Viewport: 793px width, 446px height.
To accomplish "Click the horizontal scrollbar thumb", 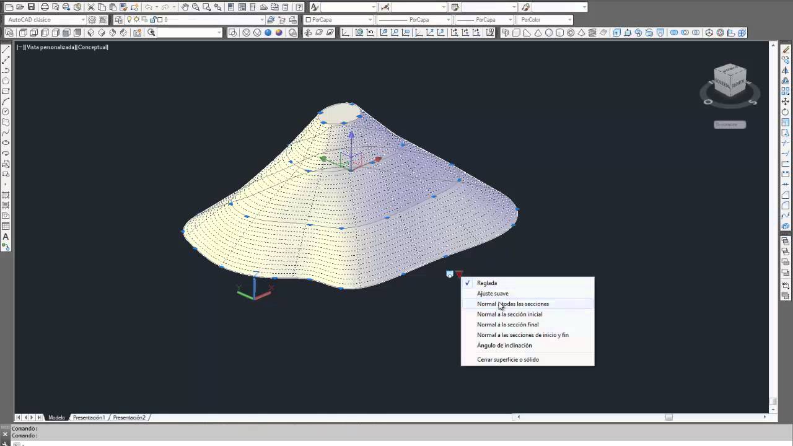I will click(668, 418).
